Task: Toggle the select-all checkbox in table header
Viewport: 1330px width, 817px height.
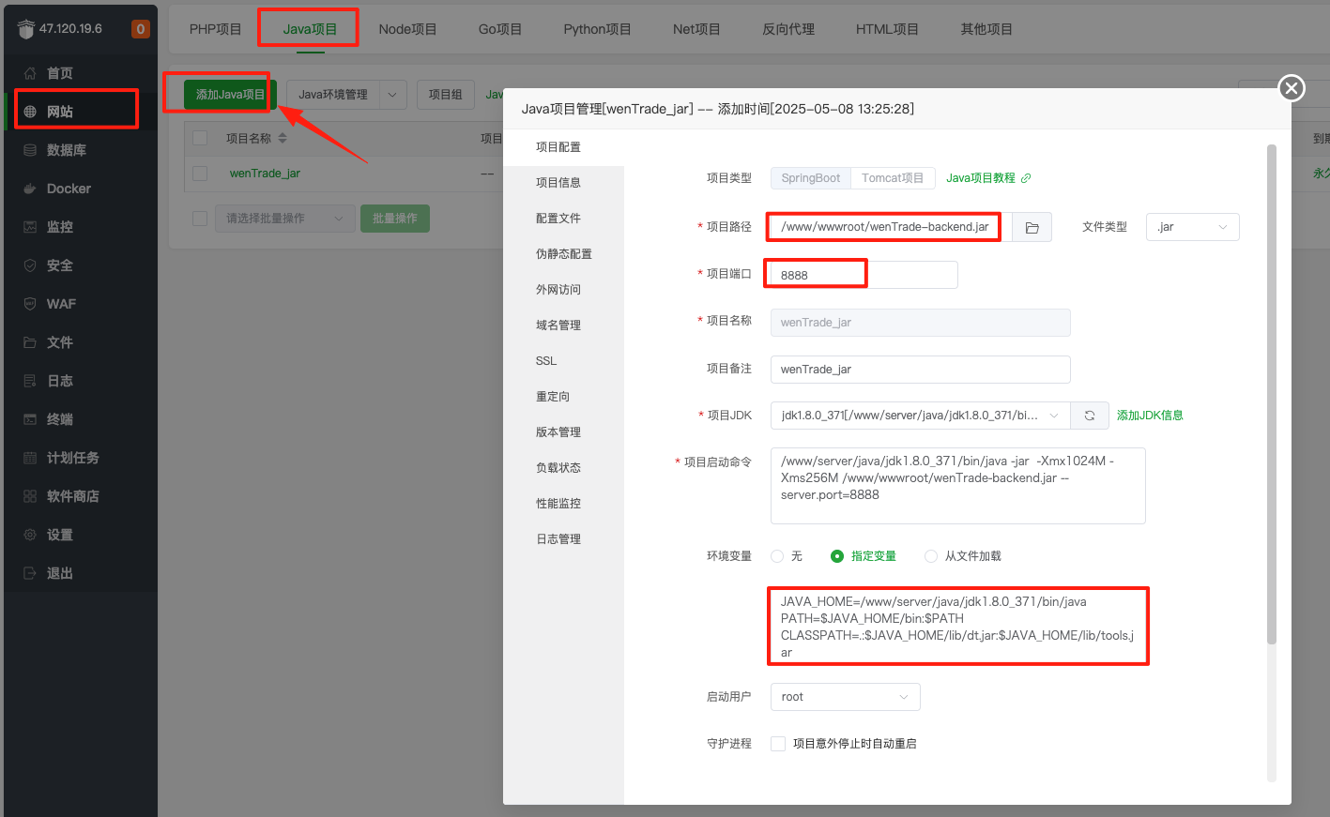Action: (200, 139)
